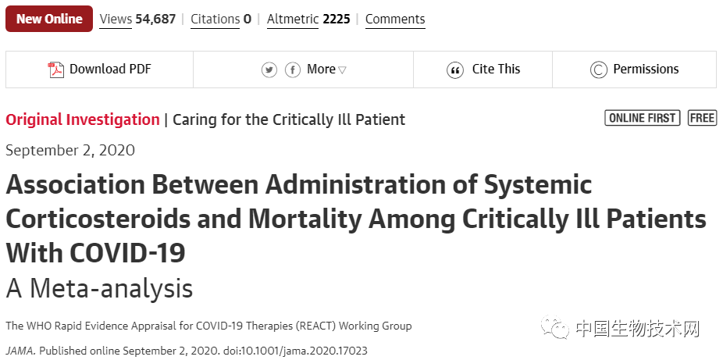Open the Citations count link
The image size is (723, 360).
[221, 19]
